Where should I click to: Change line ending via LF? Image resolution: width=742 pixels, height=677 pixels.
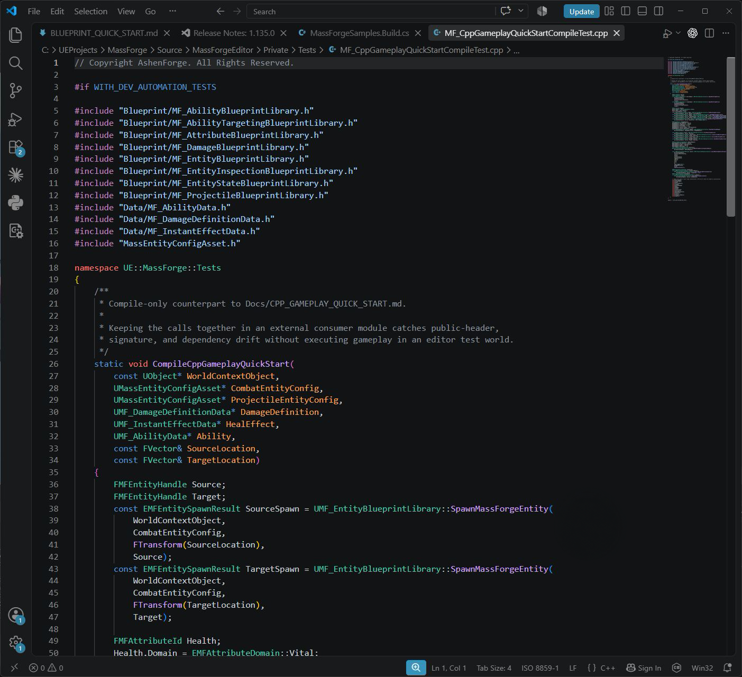[x=573, y=667]
